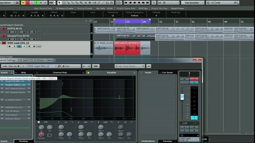
Task: Click the red S solo-all button
Action: (x=27, y=3)
